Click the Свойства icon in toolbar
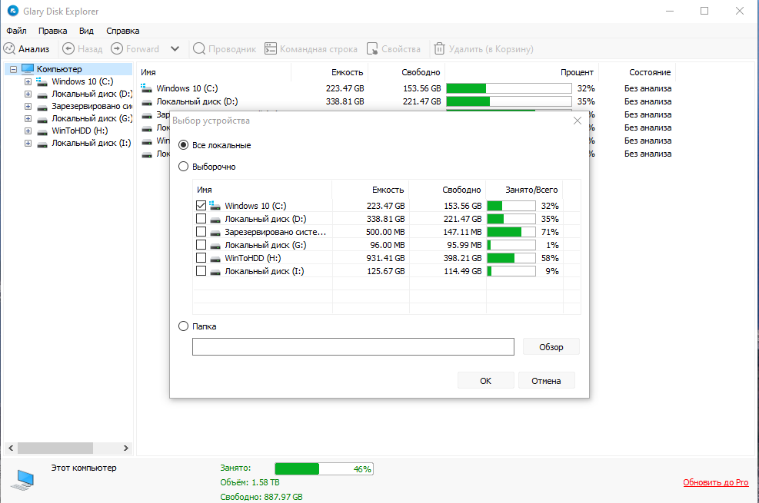Screen dimensions: 759x503 (x=372, y=49)
